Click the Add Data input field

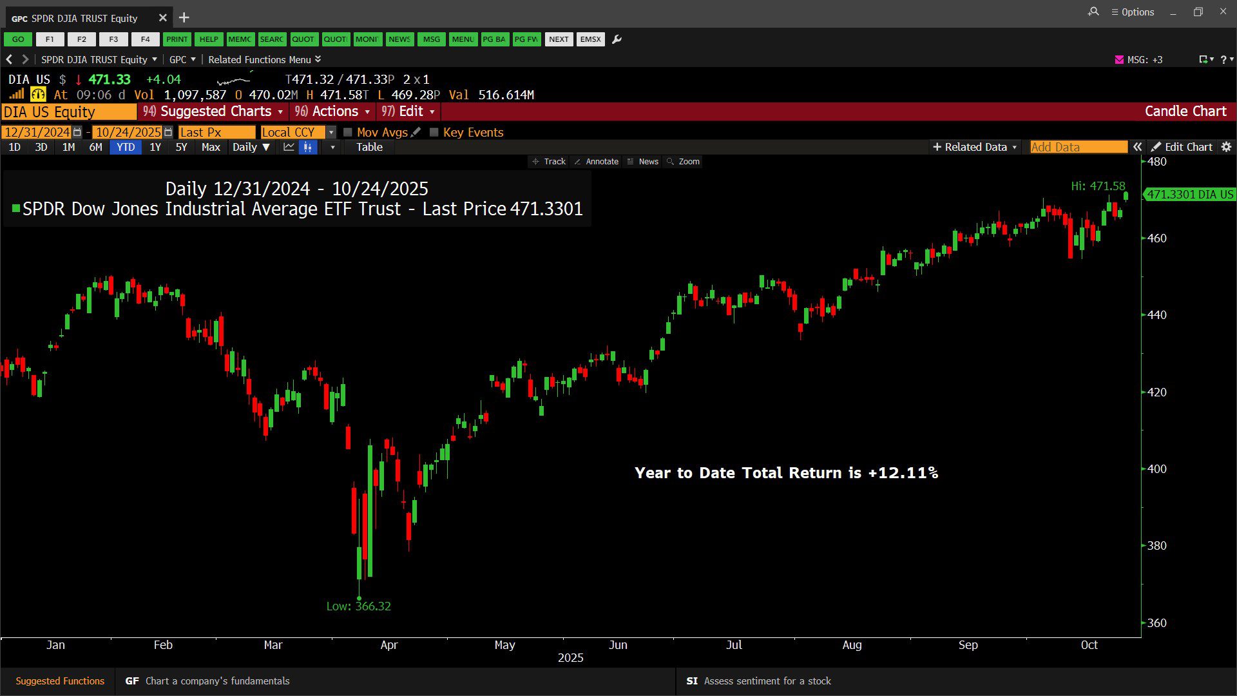(1078, 147)
